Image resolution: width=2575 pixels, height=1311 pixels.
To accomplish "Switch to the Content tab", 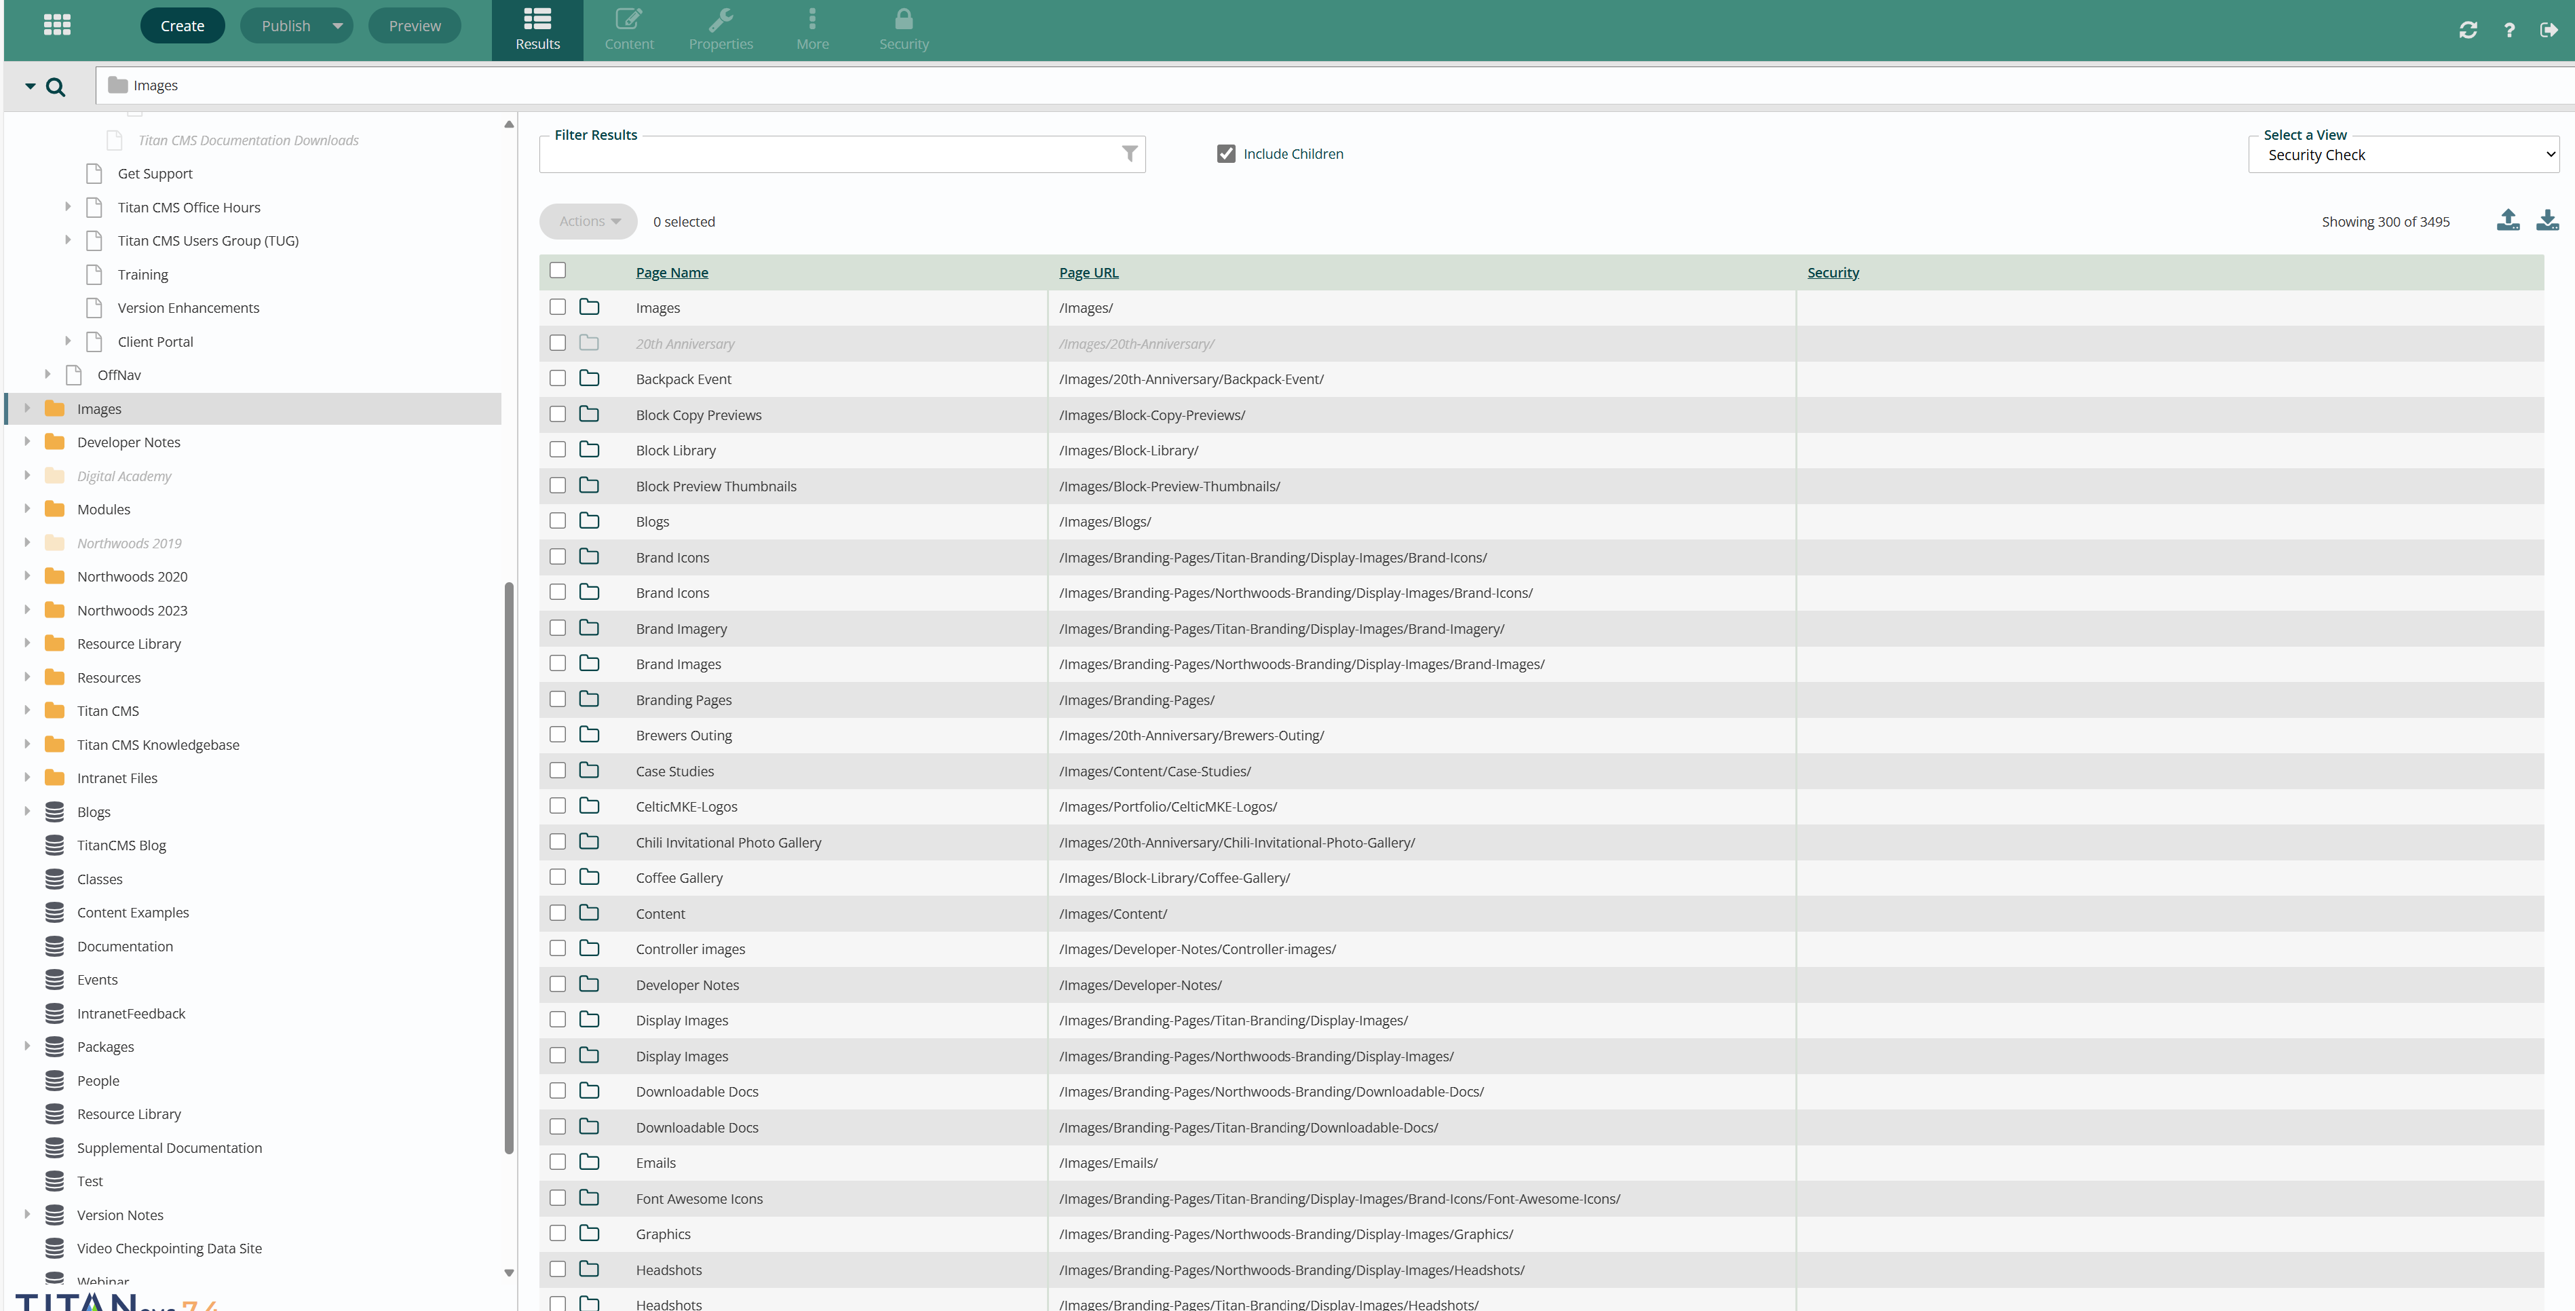I will point(629,30).
